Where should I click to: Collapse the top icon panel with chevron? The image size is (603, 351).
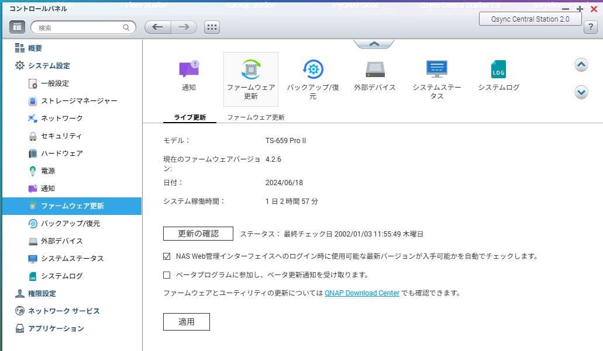pos(374,44)
